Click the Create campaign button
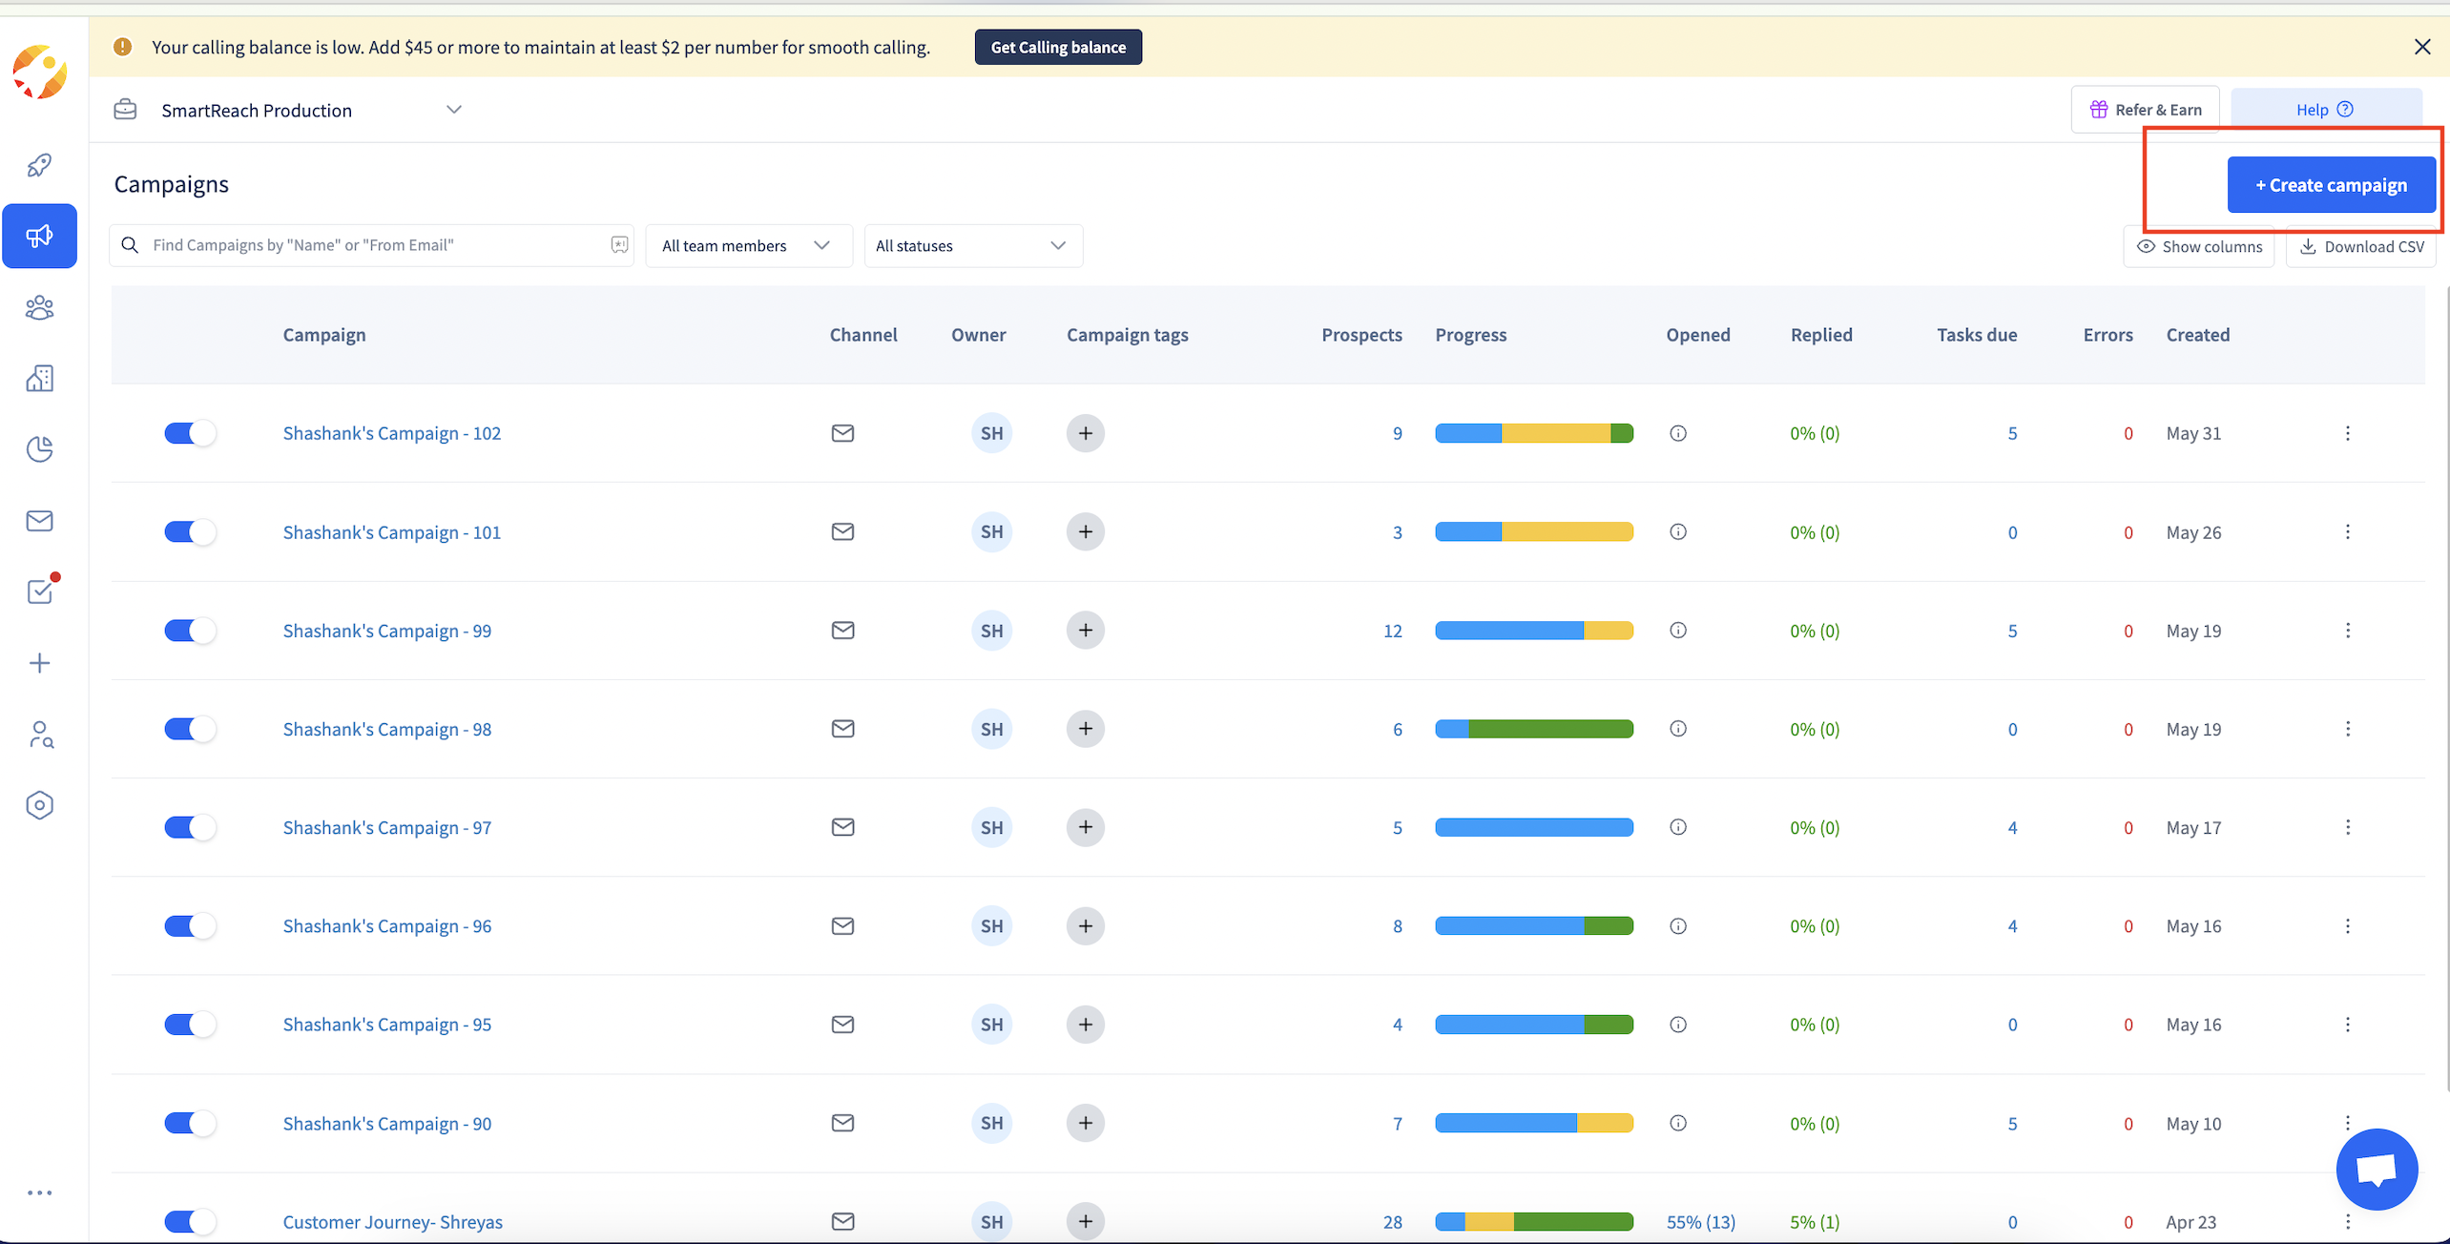This screenshot has width=2450, height=1244. [x=2330, y=185]
